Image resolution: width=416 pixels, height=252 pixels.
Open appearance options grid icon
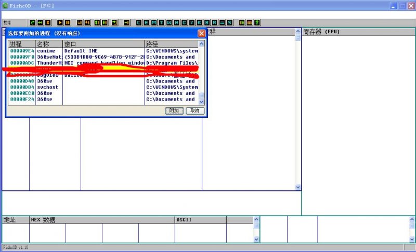pyautogui.click(x=250, y=22)
